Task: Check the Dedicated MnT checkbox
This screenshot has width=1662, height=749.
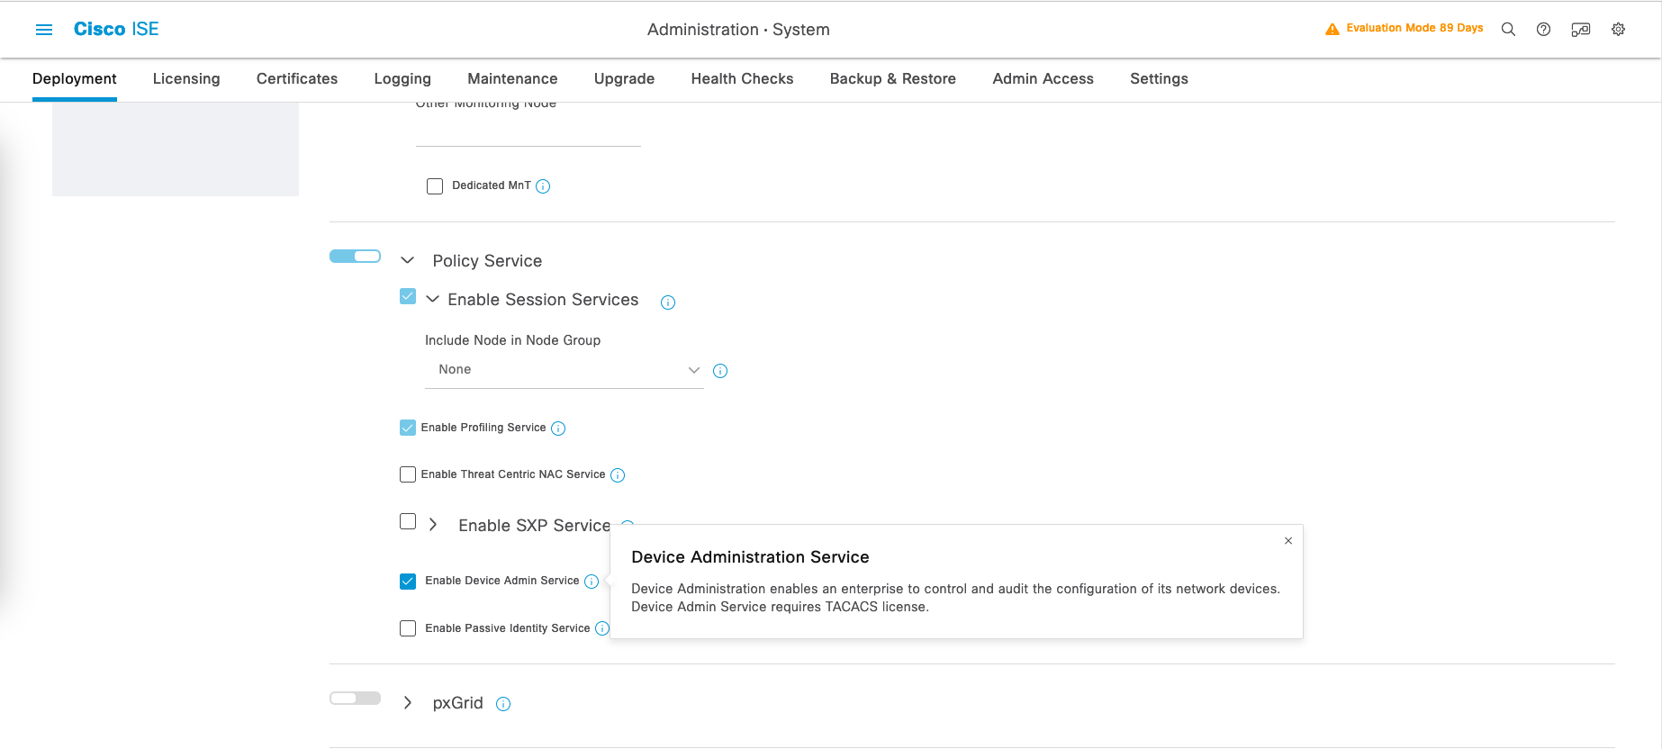Action: coord(435,186)
